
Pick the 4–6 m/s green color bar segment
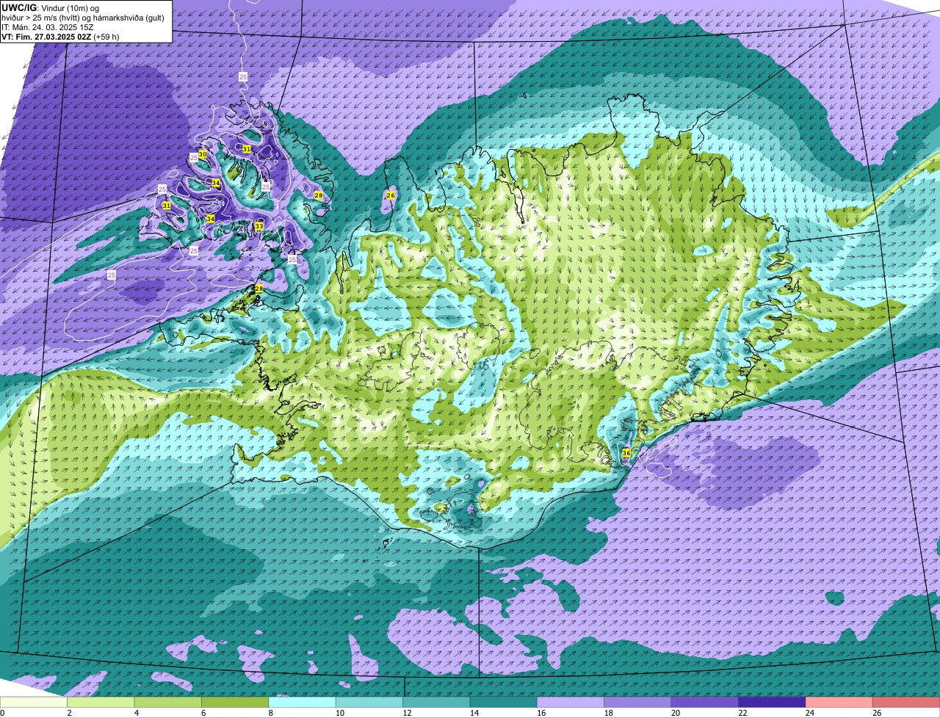(168, 703)
